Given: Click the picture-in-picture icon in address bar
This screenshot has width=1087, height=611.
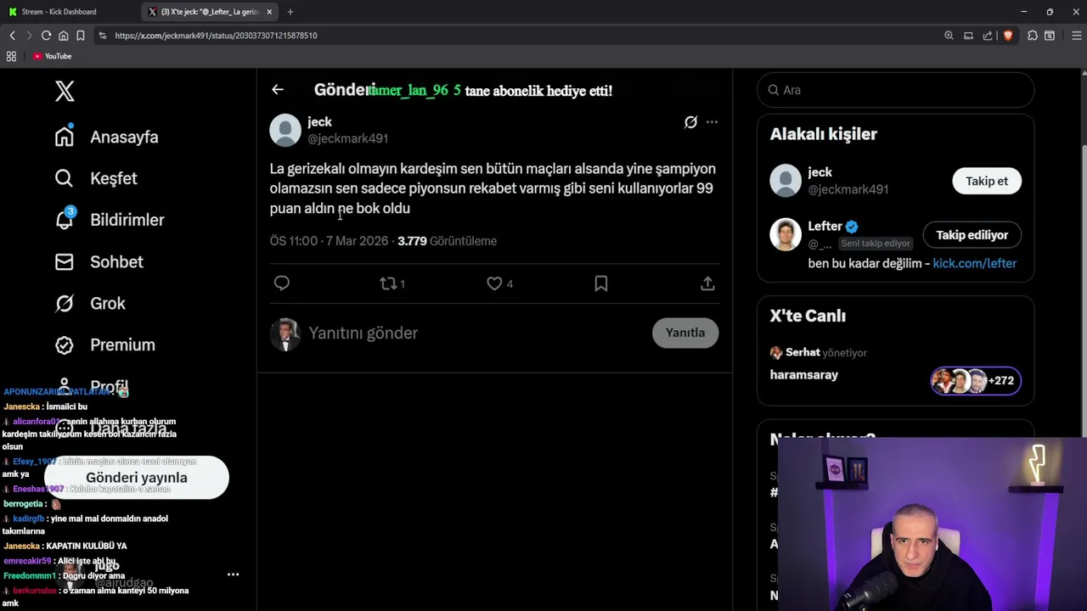Looking at the screenshot, I should [x=968, y=36].
